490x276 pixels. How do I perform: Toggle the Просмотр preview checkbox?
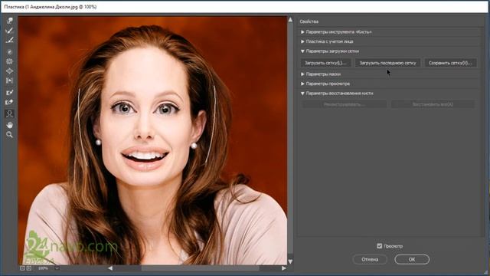click(380, 246)
